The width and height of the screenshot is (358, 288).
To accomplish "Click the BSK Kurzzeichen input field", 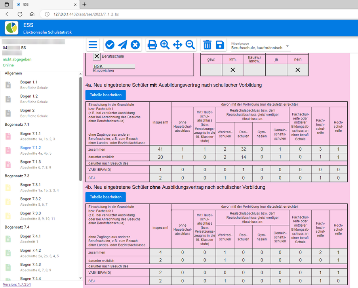I will (114, 66).
